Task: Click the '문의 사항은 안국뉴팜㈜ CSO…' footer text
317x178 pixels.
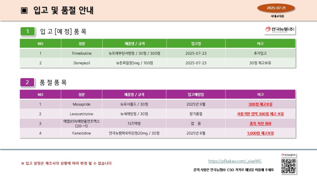Action: coord(233,170)
